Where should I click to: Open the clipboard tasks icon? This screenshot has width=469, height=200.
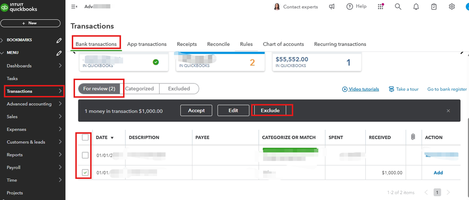point(434,7)
